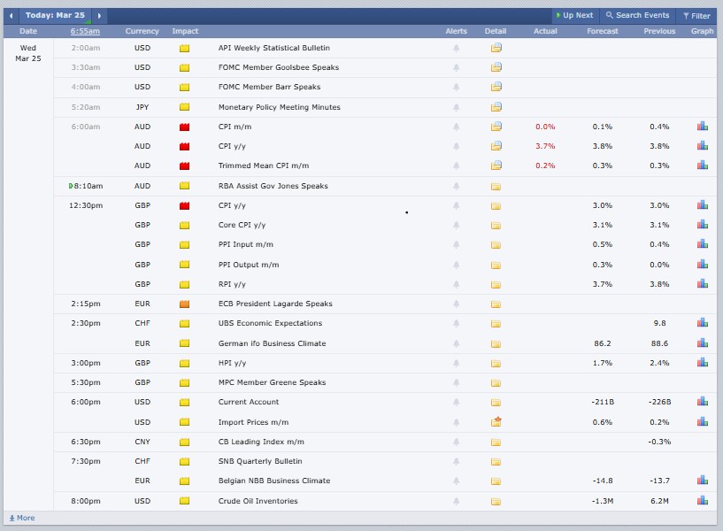Screen dimensions: 723x531
Task: Click the 6:55am time header link
Action: coord(86,31)
